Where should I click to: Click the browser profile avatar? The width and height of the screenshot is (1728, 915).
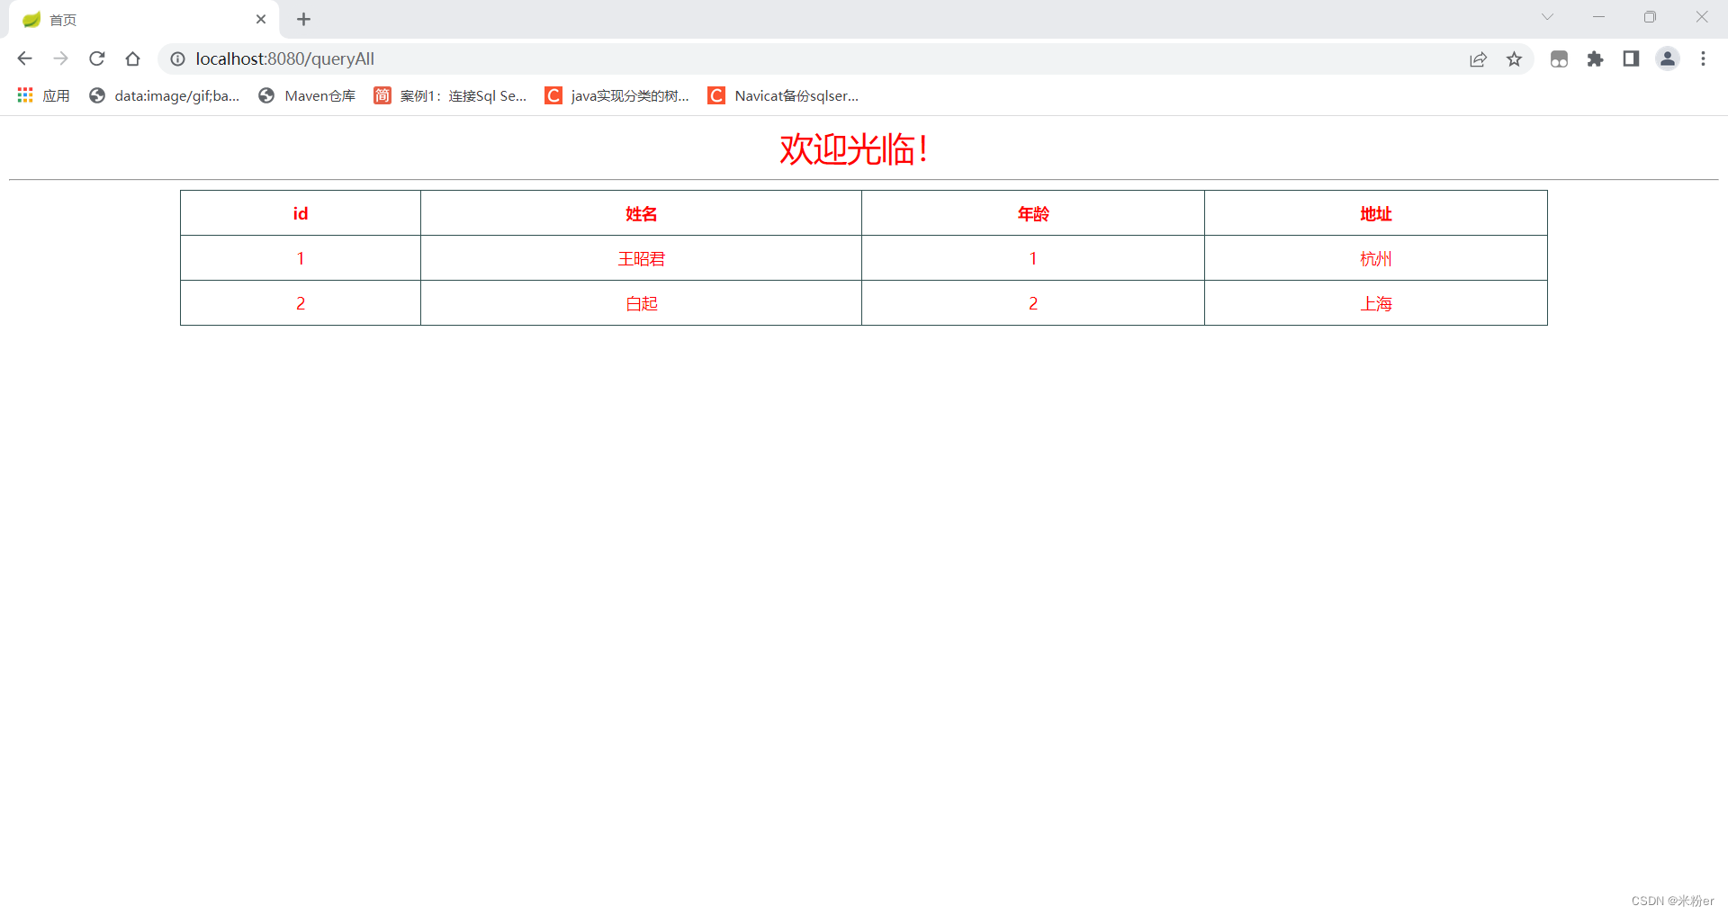tap(1667, 58)
